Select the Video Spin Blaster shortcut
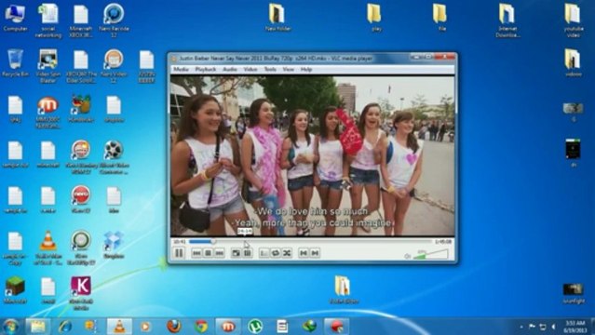This screenshot has height=335, width=595. coord(48,66)
